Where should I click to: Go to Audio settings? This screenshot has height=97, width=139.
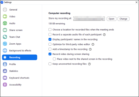[19, 23]
